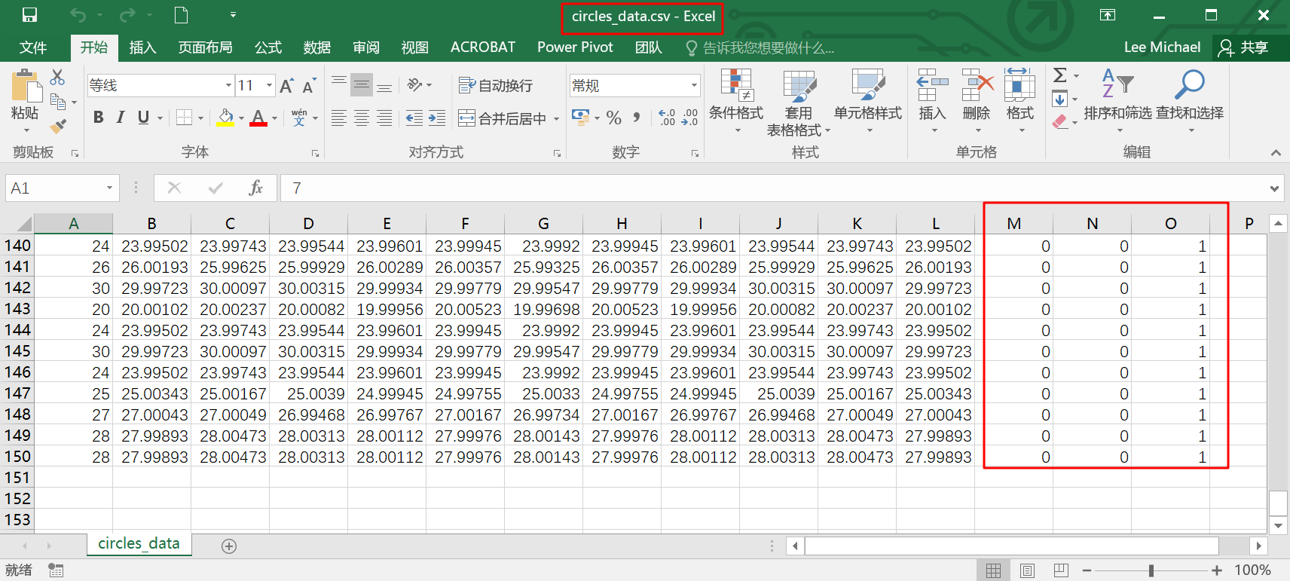The height and width of the screenshot is (581, 1290).
Task: Click the increase indent icon
Action: coord(437,118)
